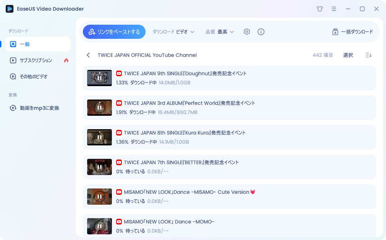The image size is (386, 240).
Task: Click the EaseUS Video Downloader logo icon
Action: point(9,9)
